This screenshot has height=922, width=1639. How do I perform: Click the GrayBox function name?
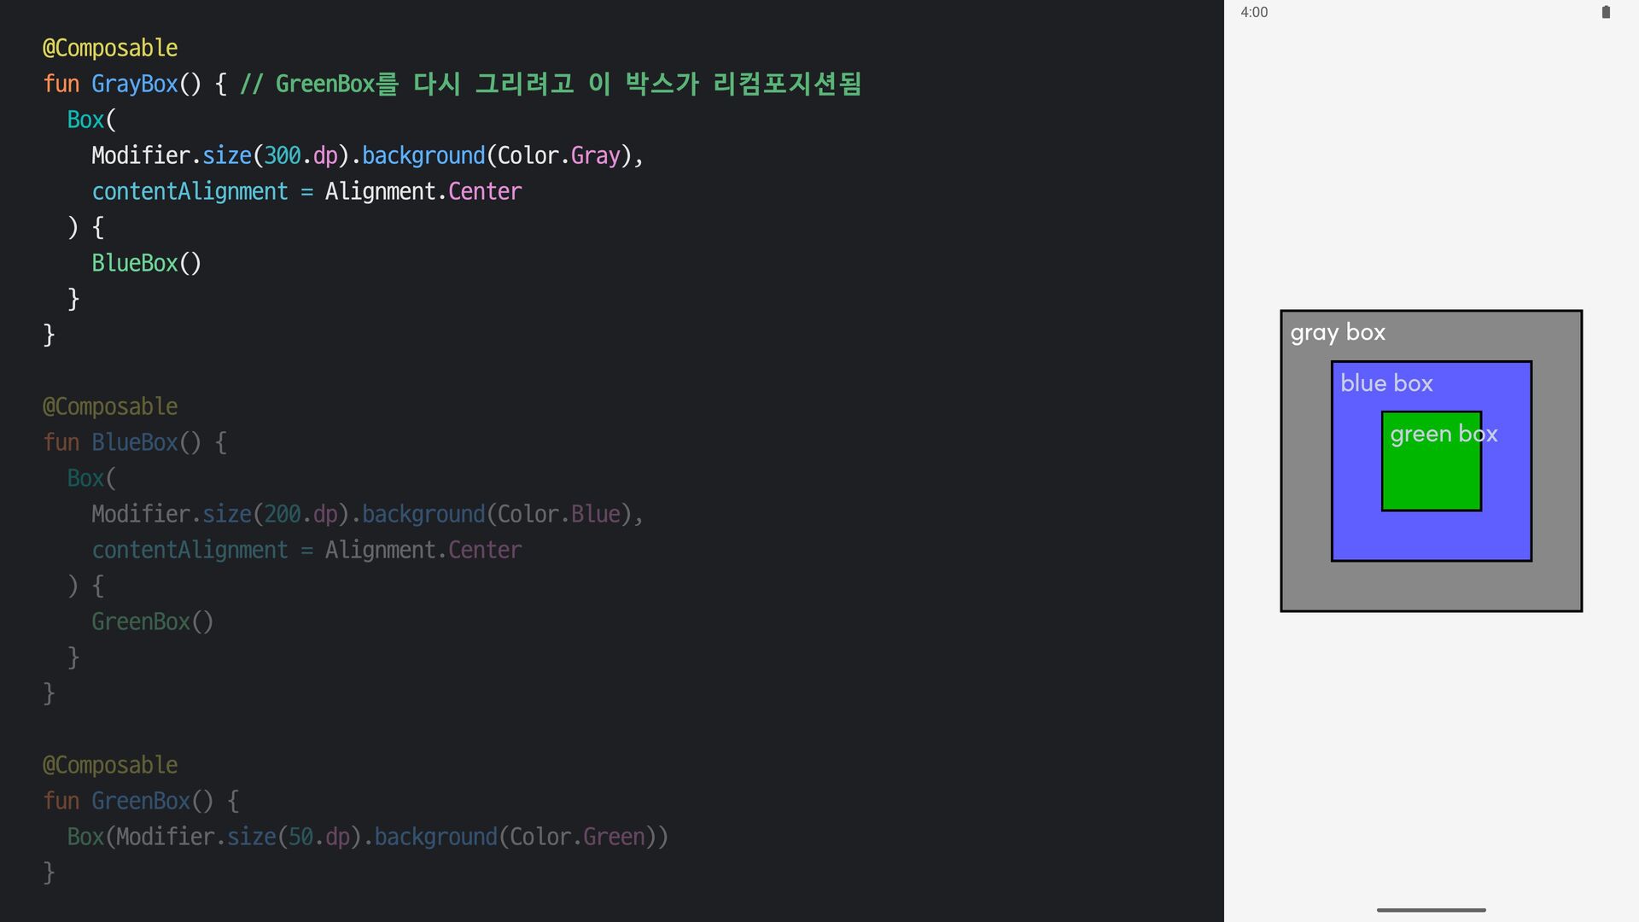[134, 84]
